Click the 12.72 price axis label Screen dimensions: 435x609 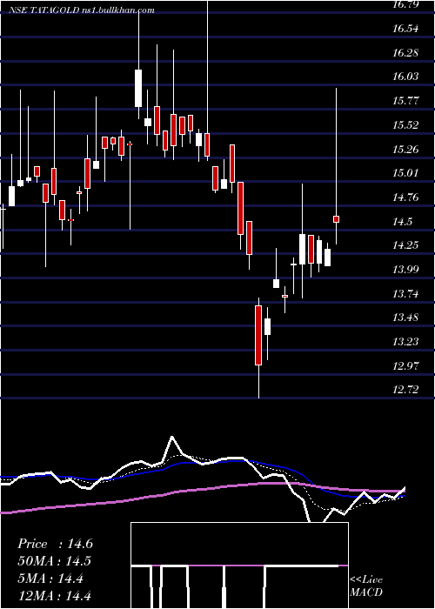[405, 390]
